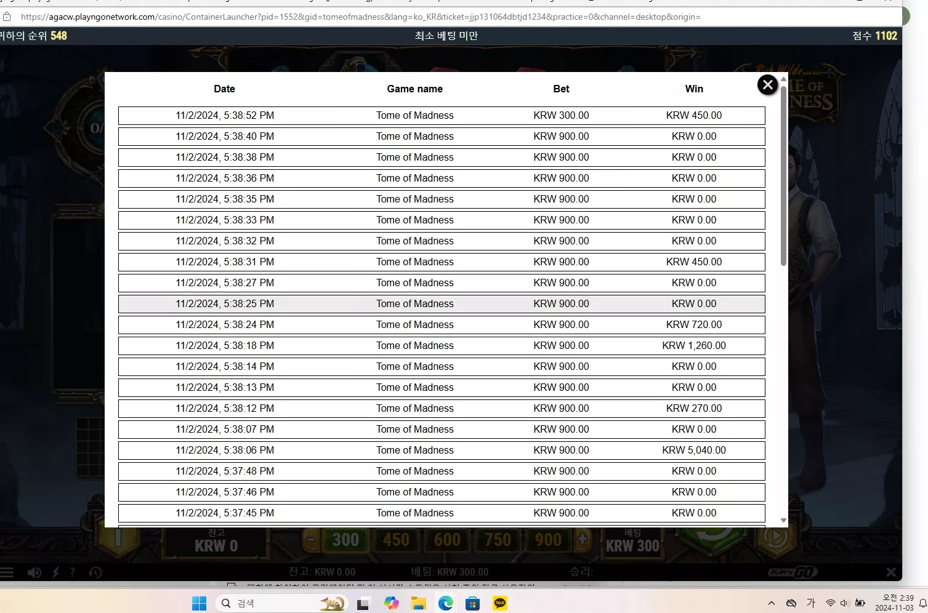Open the game hamburger menu
Image resolution: width=928 pixels, height=613 pixels.
(x=7, y=572)
